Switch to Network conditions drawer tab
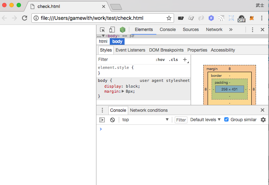Screen dimensions: 269x185 [149, 110]
